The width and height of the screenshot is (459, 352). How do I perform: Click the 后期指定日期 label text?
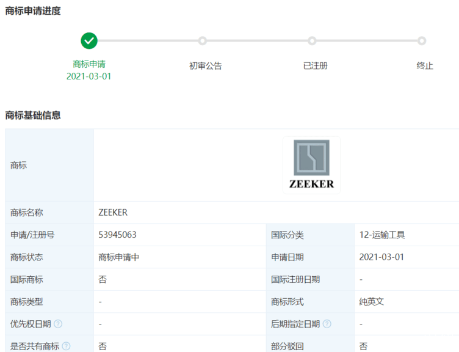coord(295,324)
